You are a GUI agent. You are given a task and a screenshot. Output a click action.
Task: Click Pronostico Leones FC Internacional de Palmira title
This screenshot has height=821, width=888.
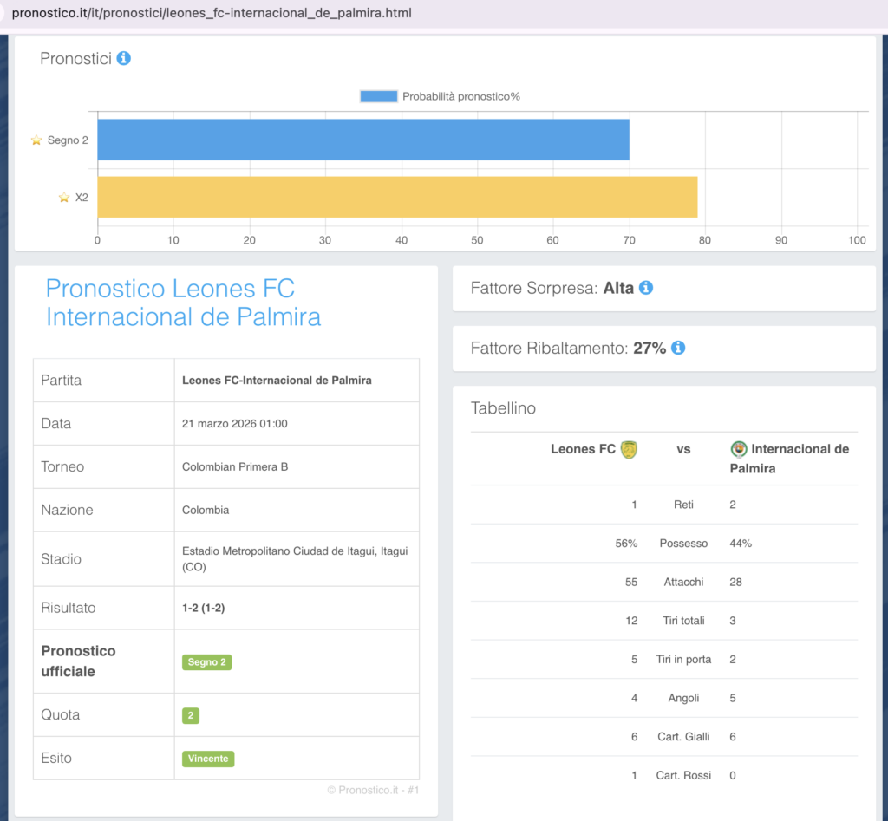183,303
